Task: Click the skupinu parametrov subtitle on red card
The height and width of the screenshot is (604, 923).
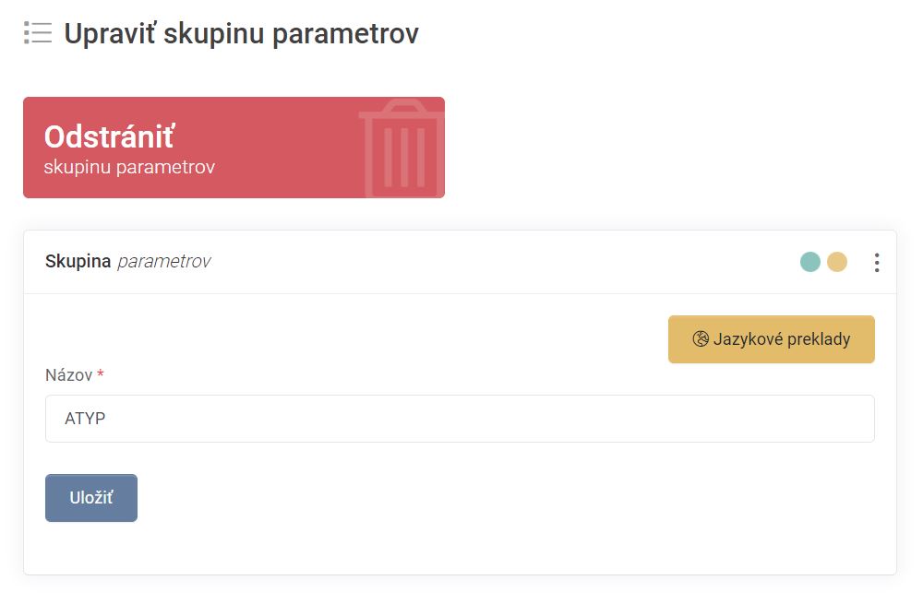Action: point(131,167)
